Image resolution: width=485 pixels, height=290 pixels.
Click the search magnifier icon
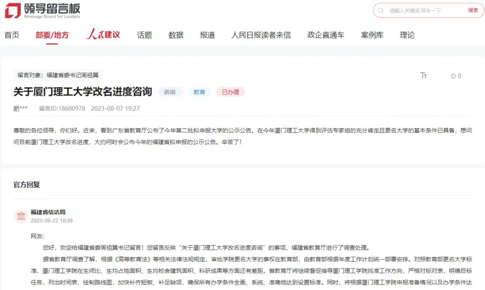(x=381, y=10)
